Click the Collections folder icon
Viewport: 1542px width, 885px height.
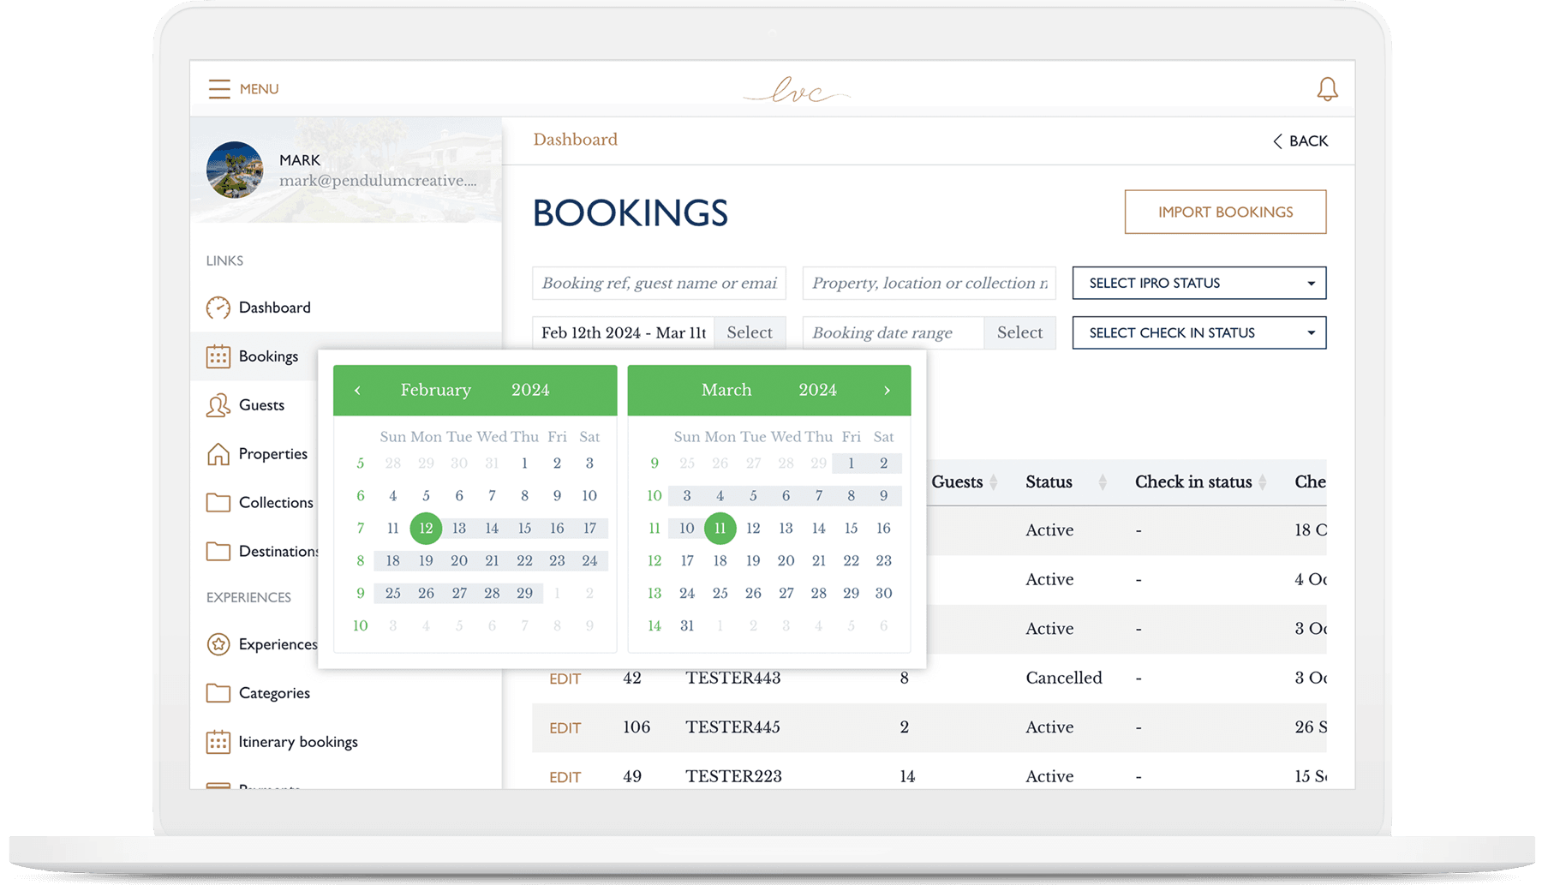(219, 503)
